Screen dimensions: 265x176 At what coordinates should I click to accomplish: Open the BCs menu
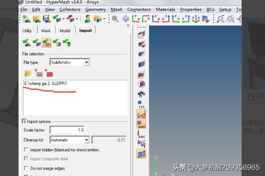point(210,9)
